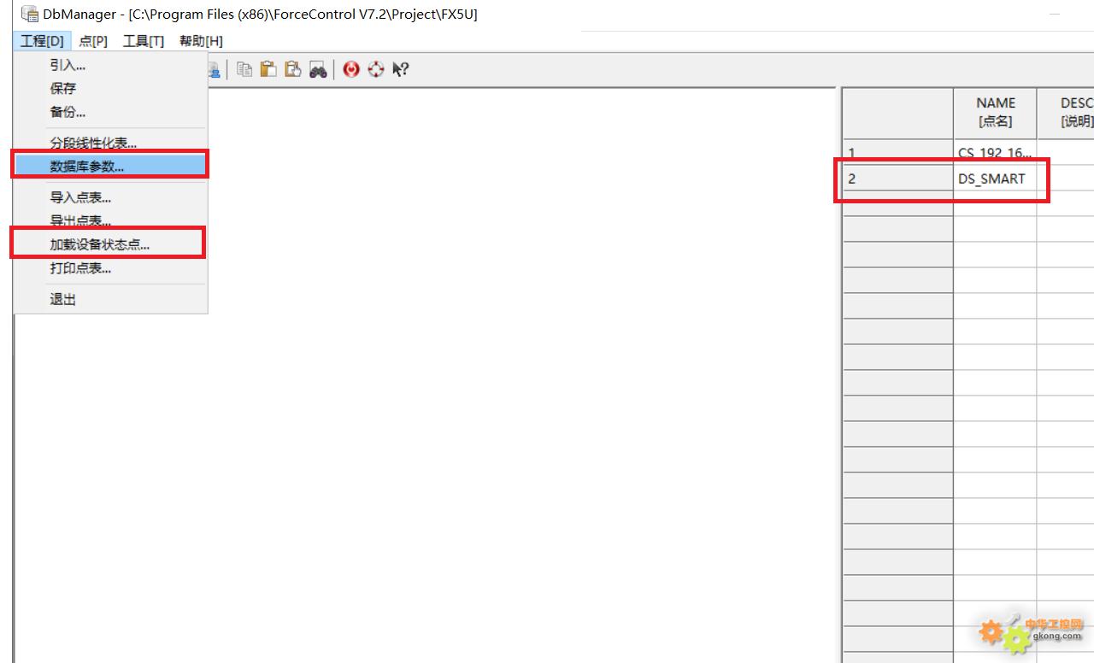
Task: Click the DS_SMART cell
Action: (x=995, y=179)
